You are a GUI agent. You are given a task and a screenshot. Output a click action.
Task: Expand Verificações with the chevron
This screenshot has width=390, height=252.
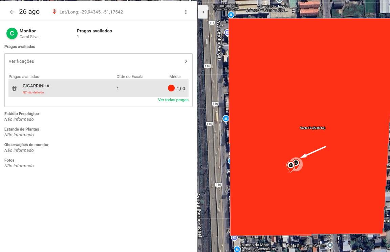coord(186,61)
